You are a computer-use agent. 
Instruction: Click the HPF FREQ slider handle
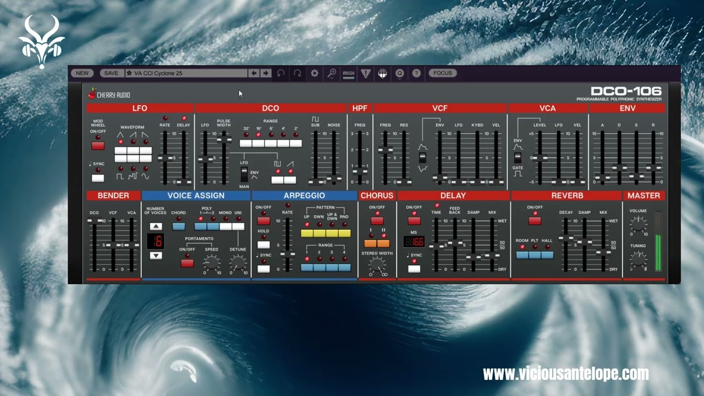[x=360, y=172]
